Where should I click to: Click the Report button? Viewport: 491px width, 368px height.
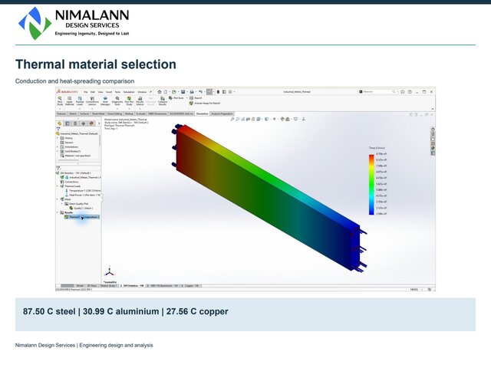click(x=196, y=98)
